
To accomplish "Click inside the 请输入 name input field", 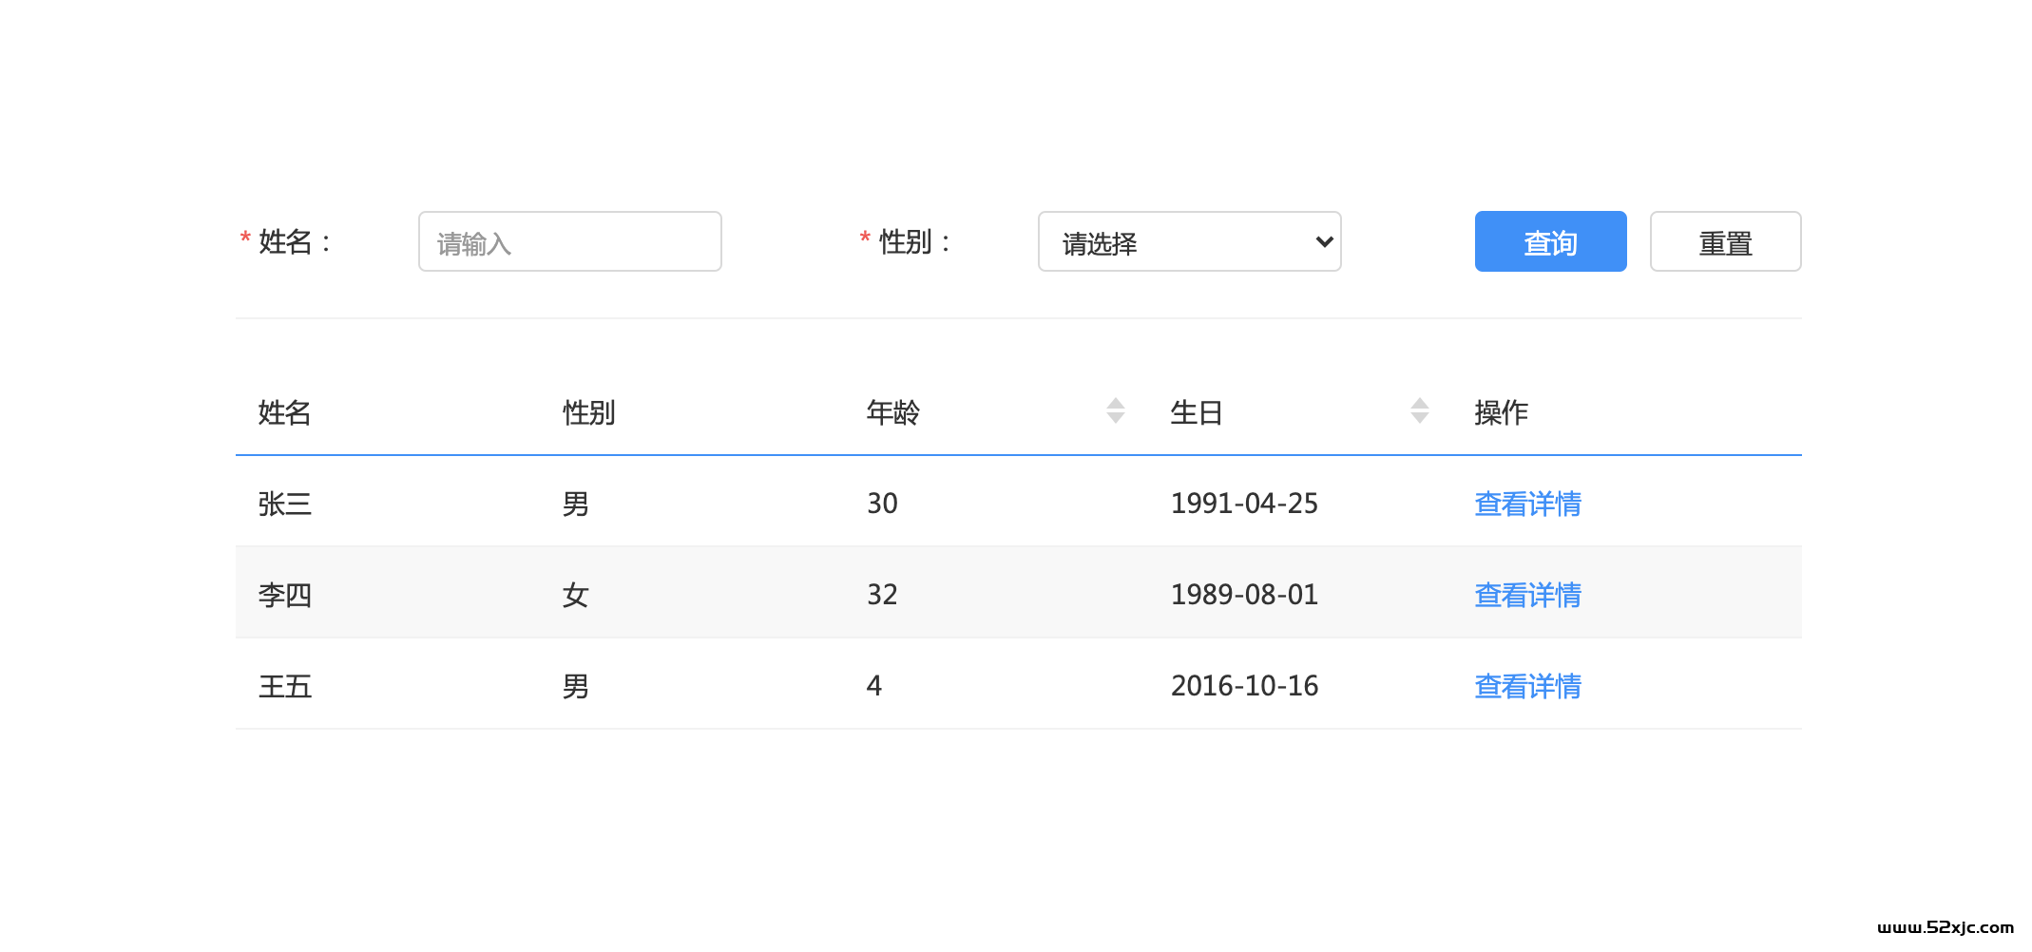I will 568,242.
